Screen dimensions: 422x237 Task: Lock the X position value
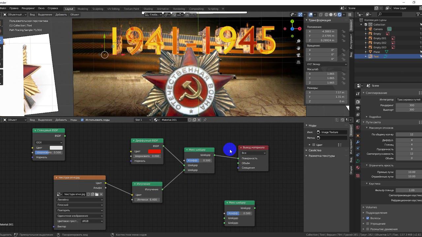[344, 32]
